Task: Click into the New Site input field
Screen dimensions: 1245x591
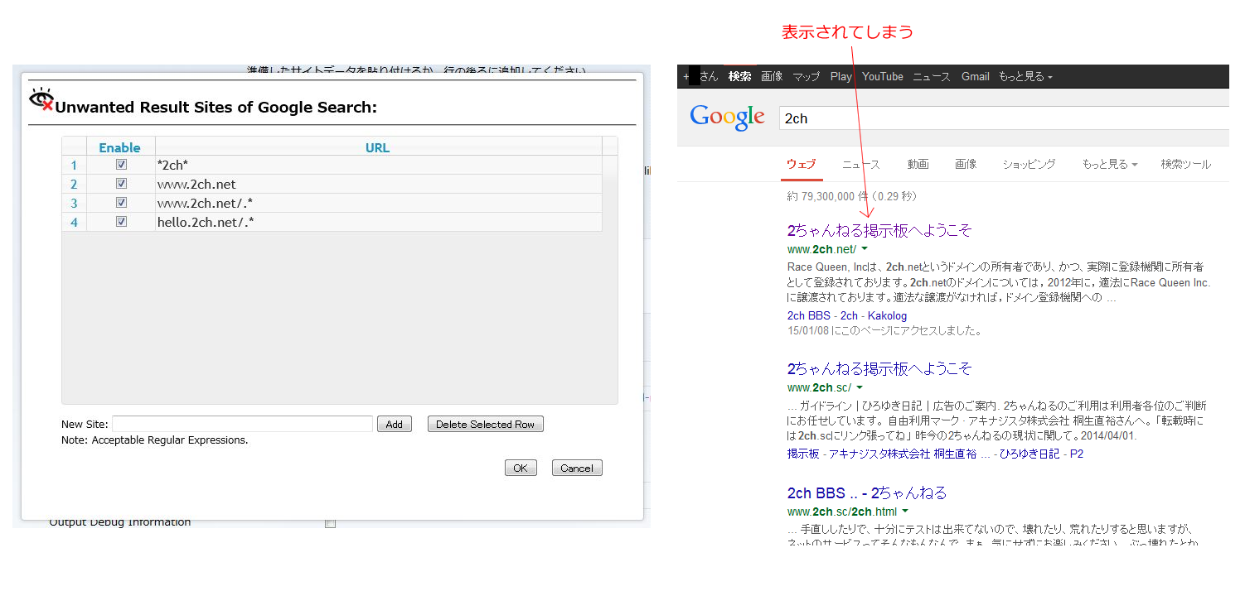Action: 242,424
